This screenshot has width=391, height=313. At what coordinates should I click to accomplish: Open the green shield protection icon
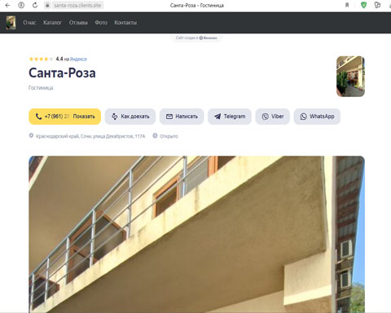(x=363, y=5)
